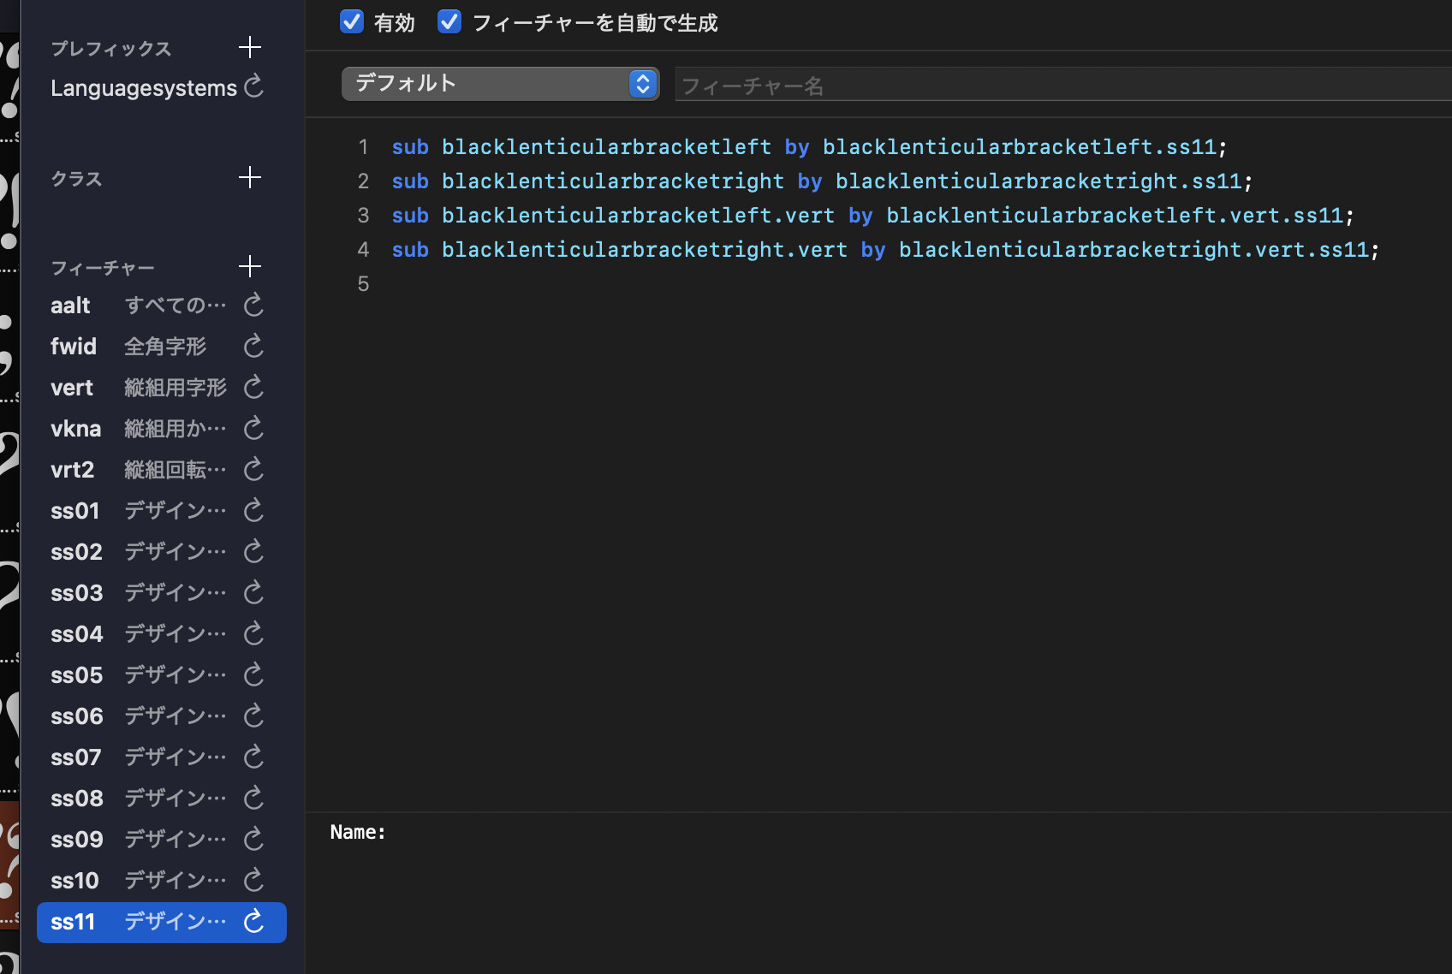Toggle the 有効 checkbox
Screen dimensions: 1452x974
click(352, 21)
